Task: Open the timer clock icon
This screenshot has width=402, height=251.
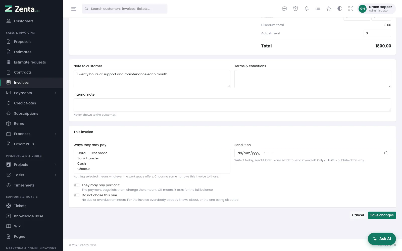Action: [295, 9]
